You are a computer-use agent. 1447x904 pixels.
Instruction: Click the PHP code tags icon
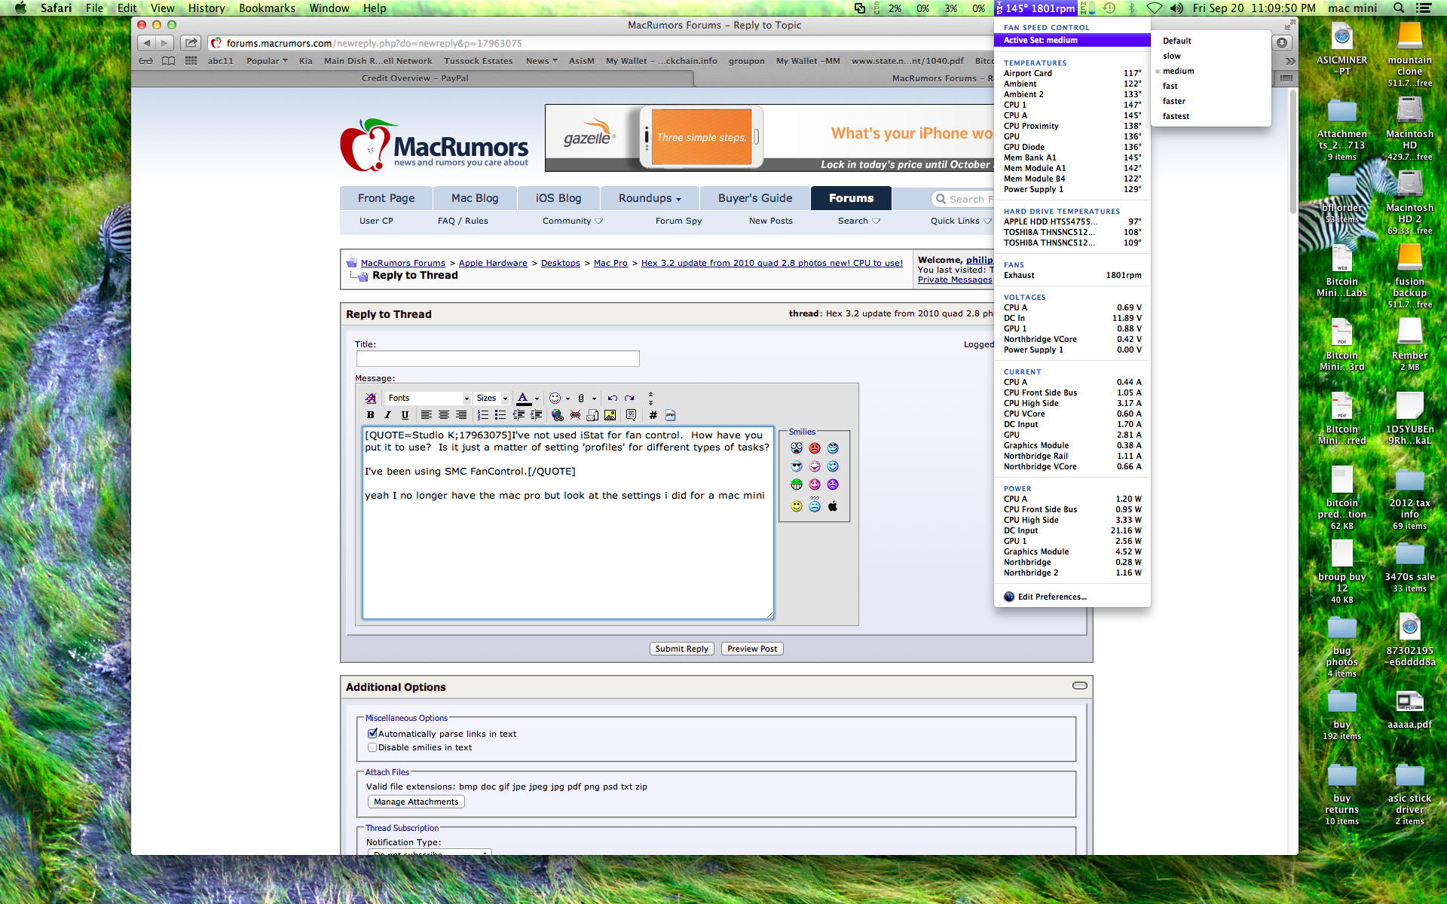pyautogui.click(x=670, y=415)
